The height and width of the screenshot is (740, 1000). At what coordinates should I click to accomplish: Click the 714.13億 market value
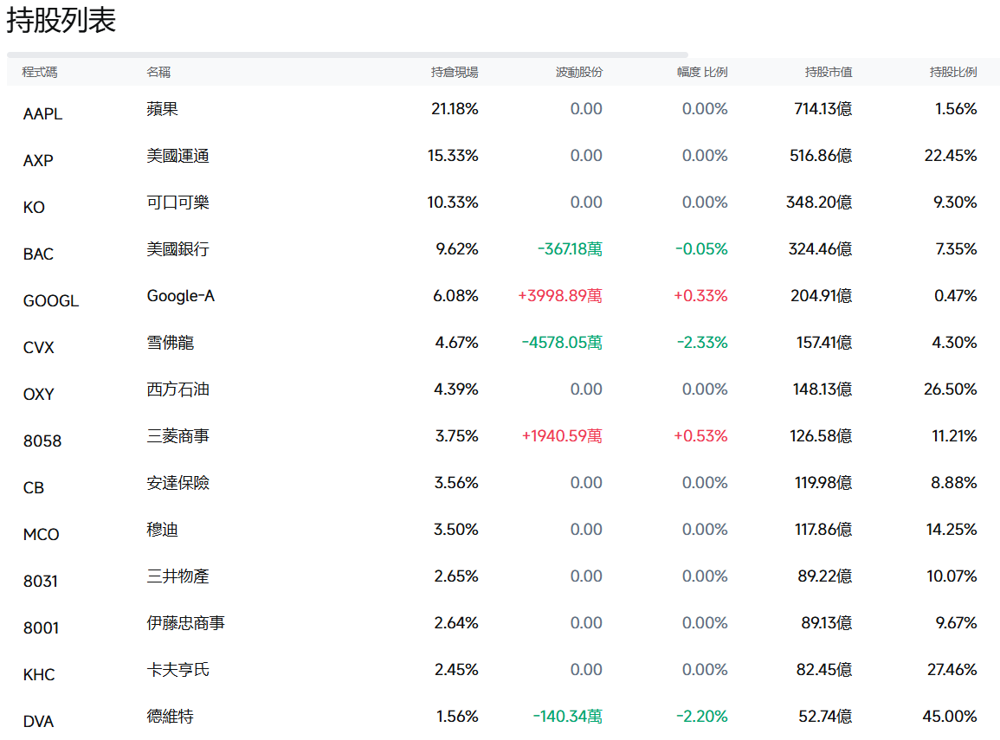(823, 109)
